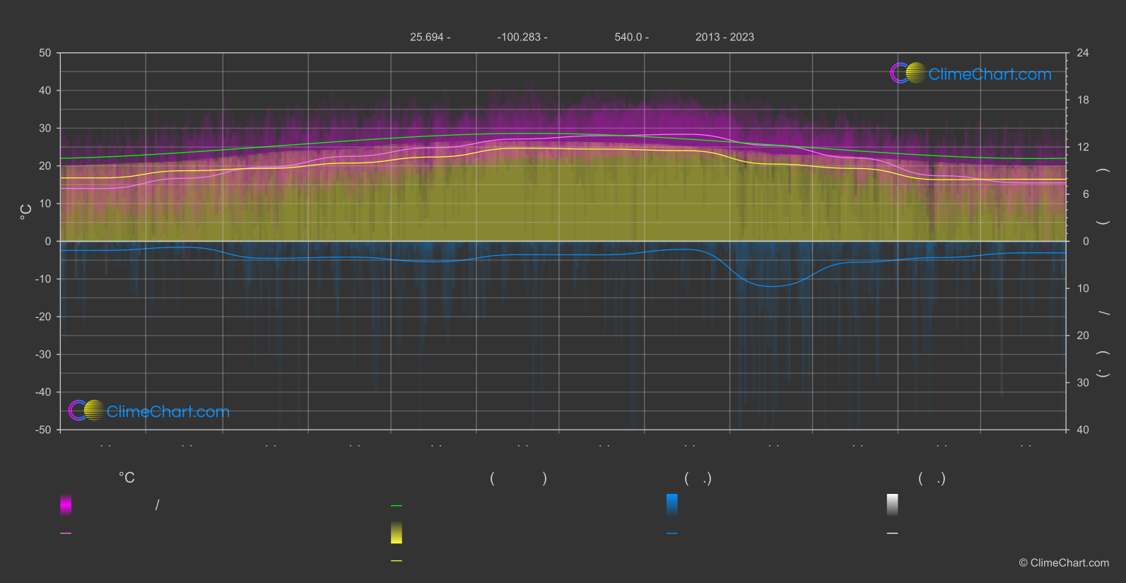1126x583 pixels.
Task: Click the thin yellow line legend marker
Action: click(x=397, y=561)
